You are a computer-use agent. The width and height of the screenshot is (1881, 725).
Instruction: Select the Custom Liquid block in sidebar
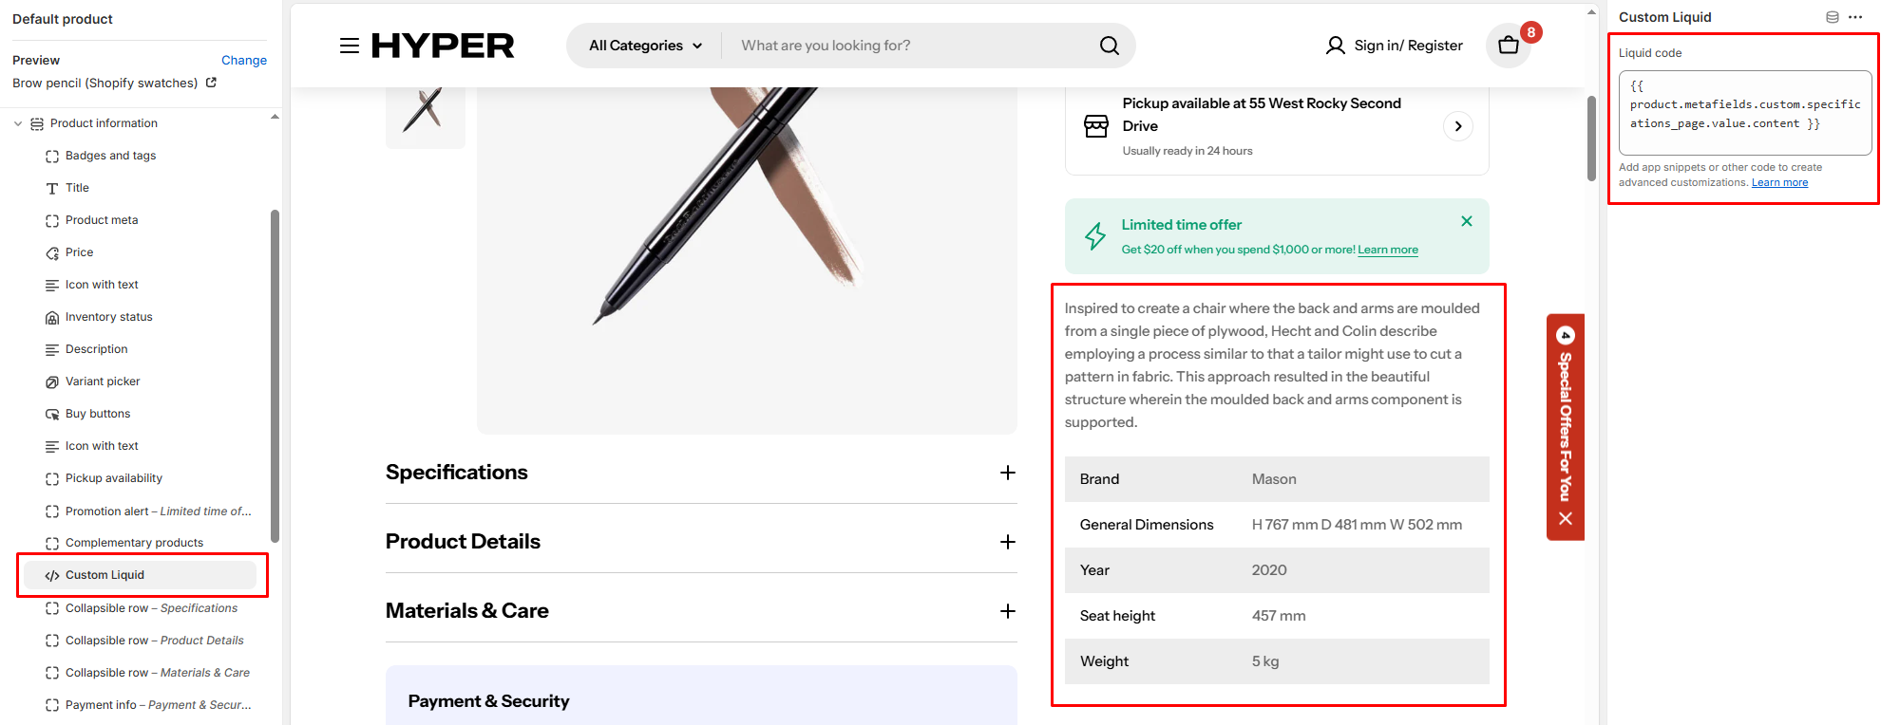point(104,575)
